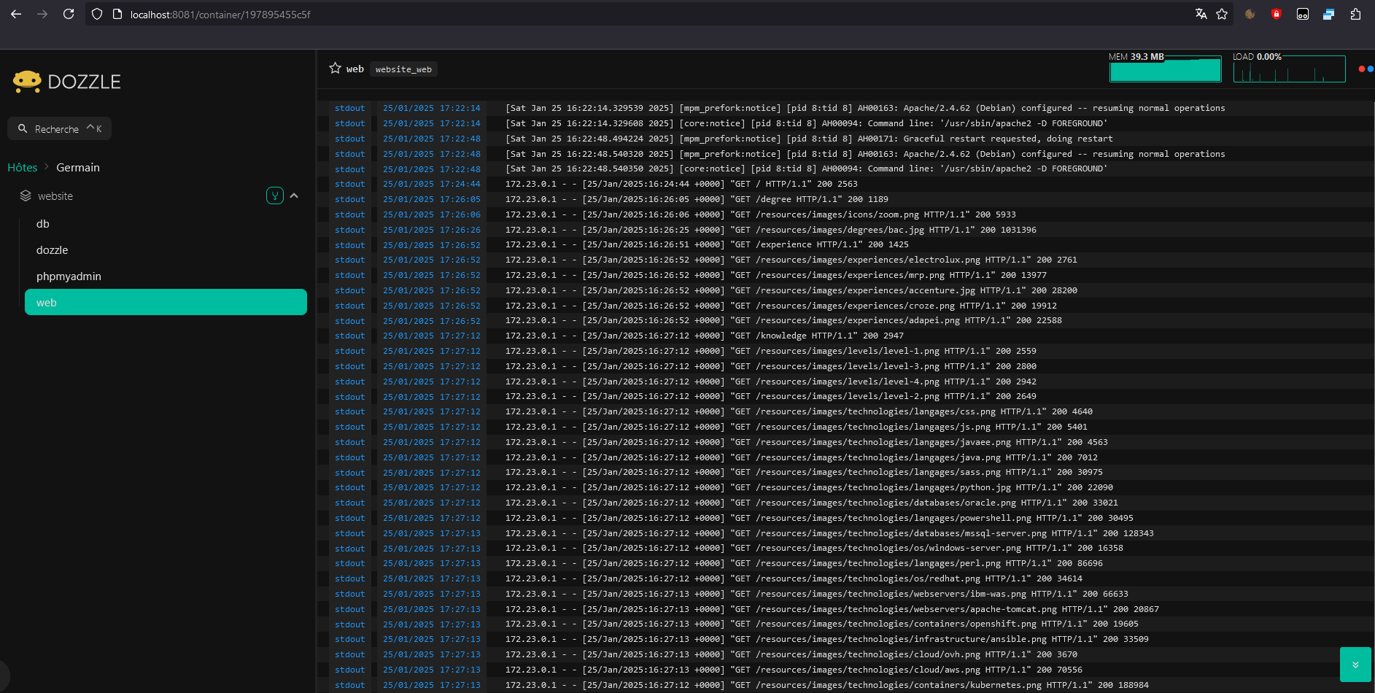Select log line for redhat.png
1375x693 pixels.
pos(846,578)
